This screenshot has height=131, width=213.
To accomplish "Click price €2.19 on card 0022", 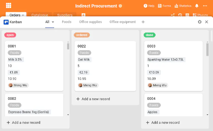I will coord(83,72).
